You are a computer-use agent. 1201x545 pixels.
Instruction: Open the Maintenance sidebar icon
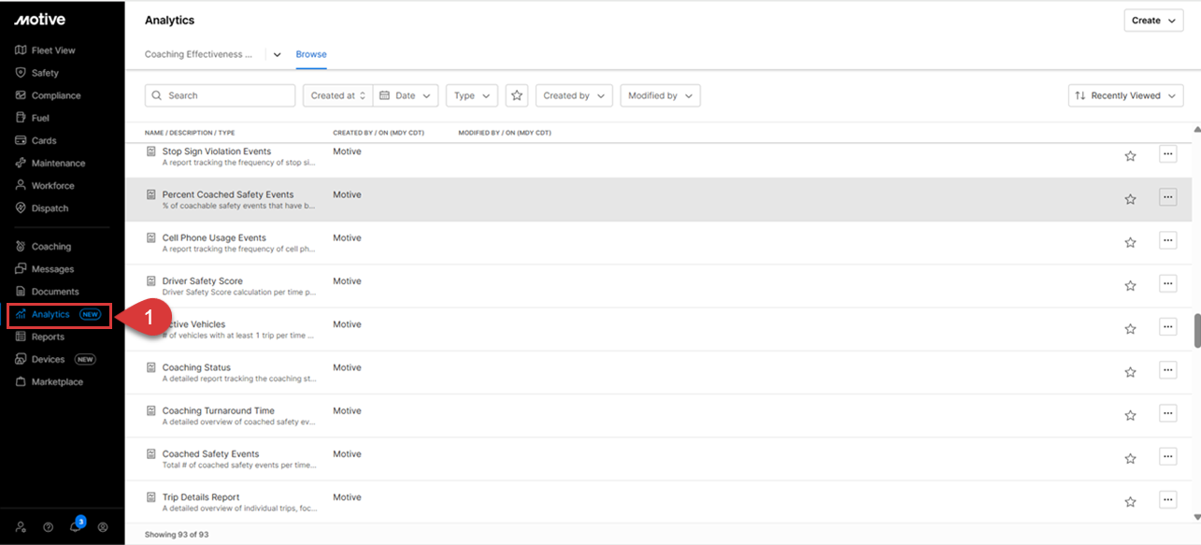pos(21,163)
